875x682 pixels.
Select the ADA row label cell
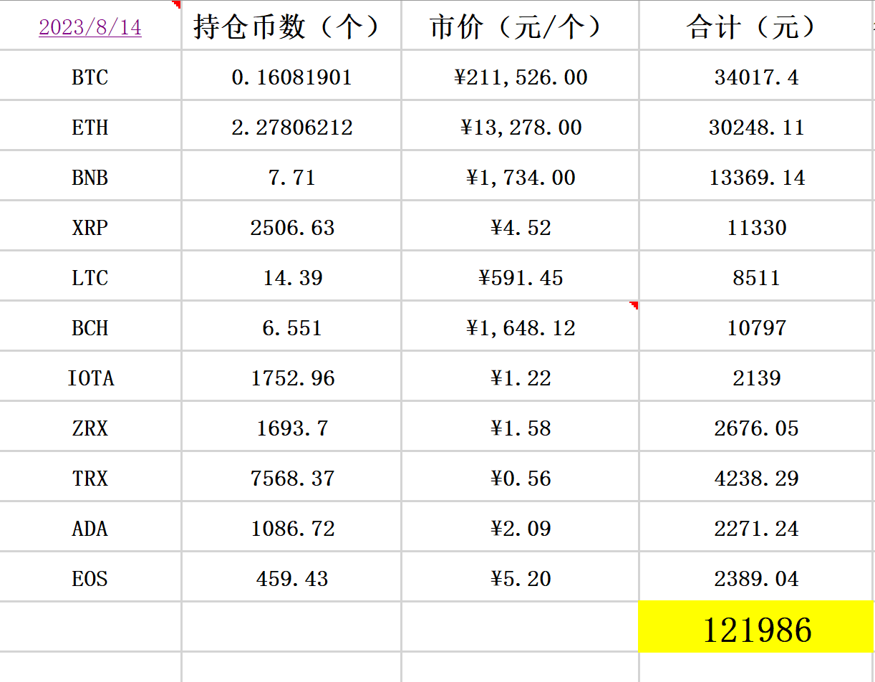pos(90,527)
